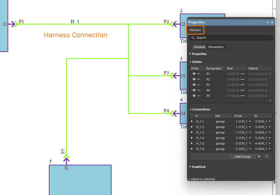This screenshot has width=280, height=195.
Task: Click the ellipsis button for part P1
Action: 242,74
